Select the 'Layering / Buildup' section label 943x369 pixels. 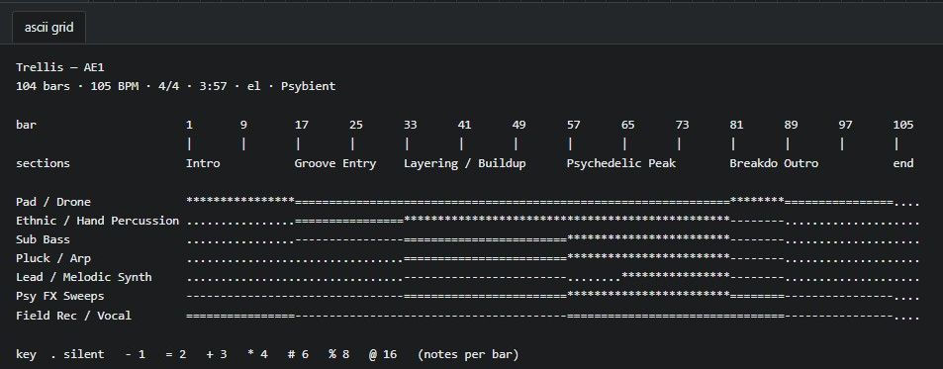click(464, 163)
